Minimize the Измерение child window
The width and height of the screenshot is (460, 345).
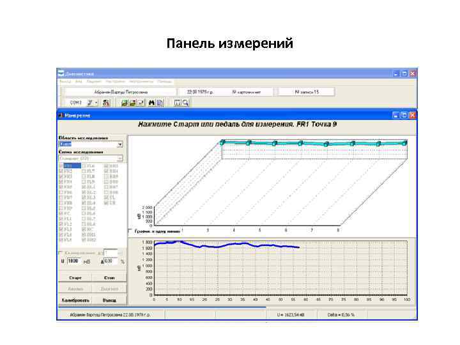tap(395, 115)
